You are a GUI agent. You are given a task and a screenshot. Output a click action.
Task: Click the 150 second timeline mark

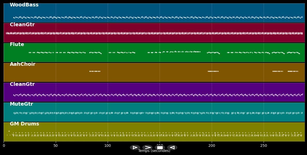coord(160,145)
